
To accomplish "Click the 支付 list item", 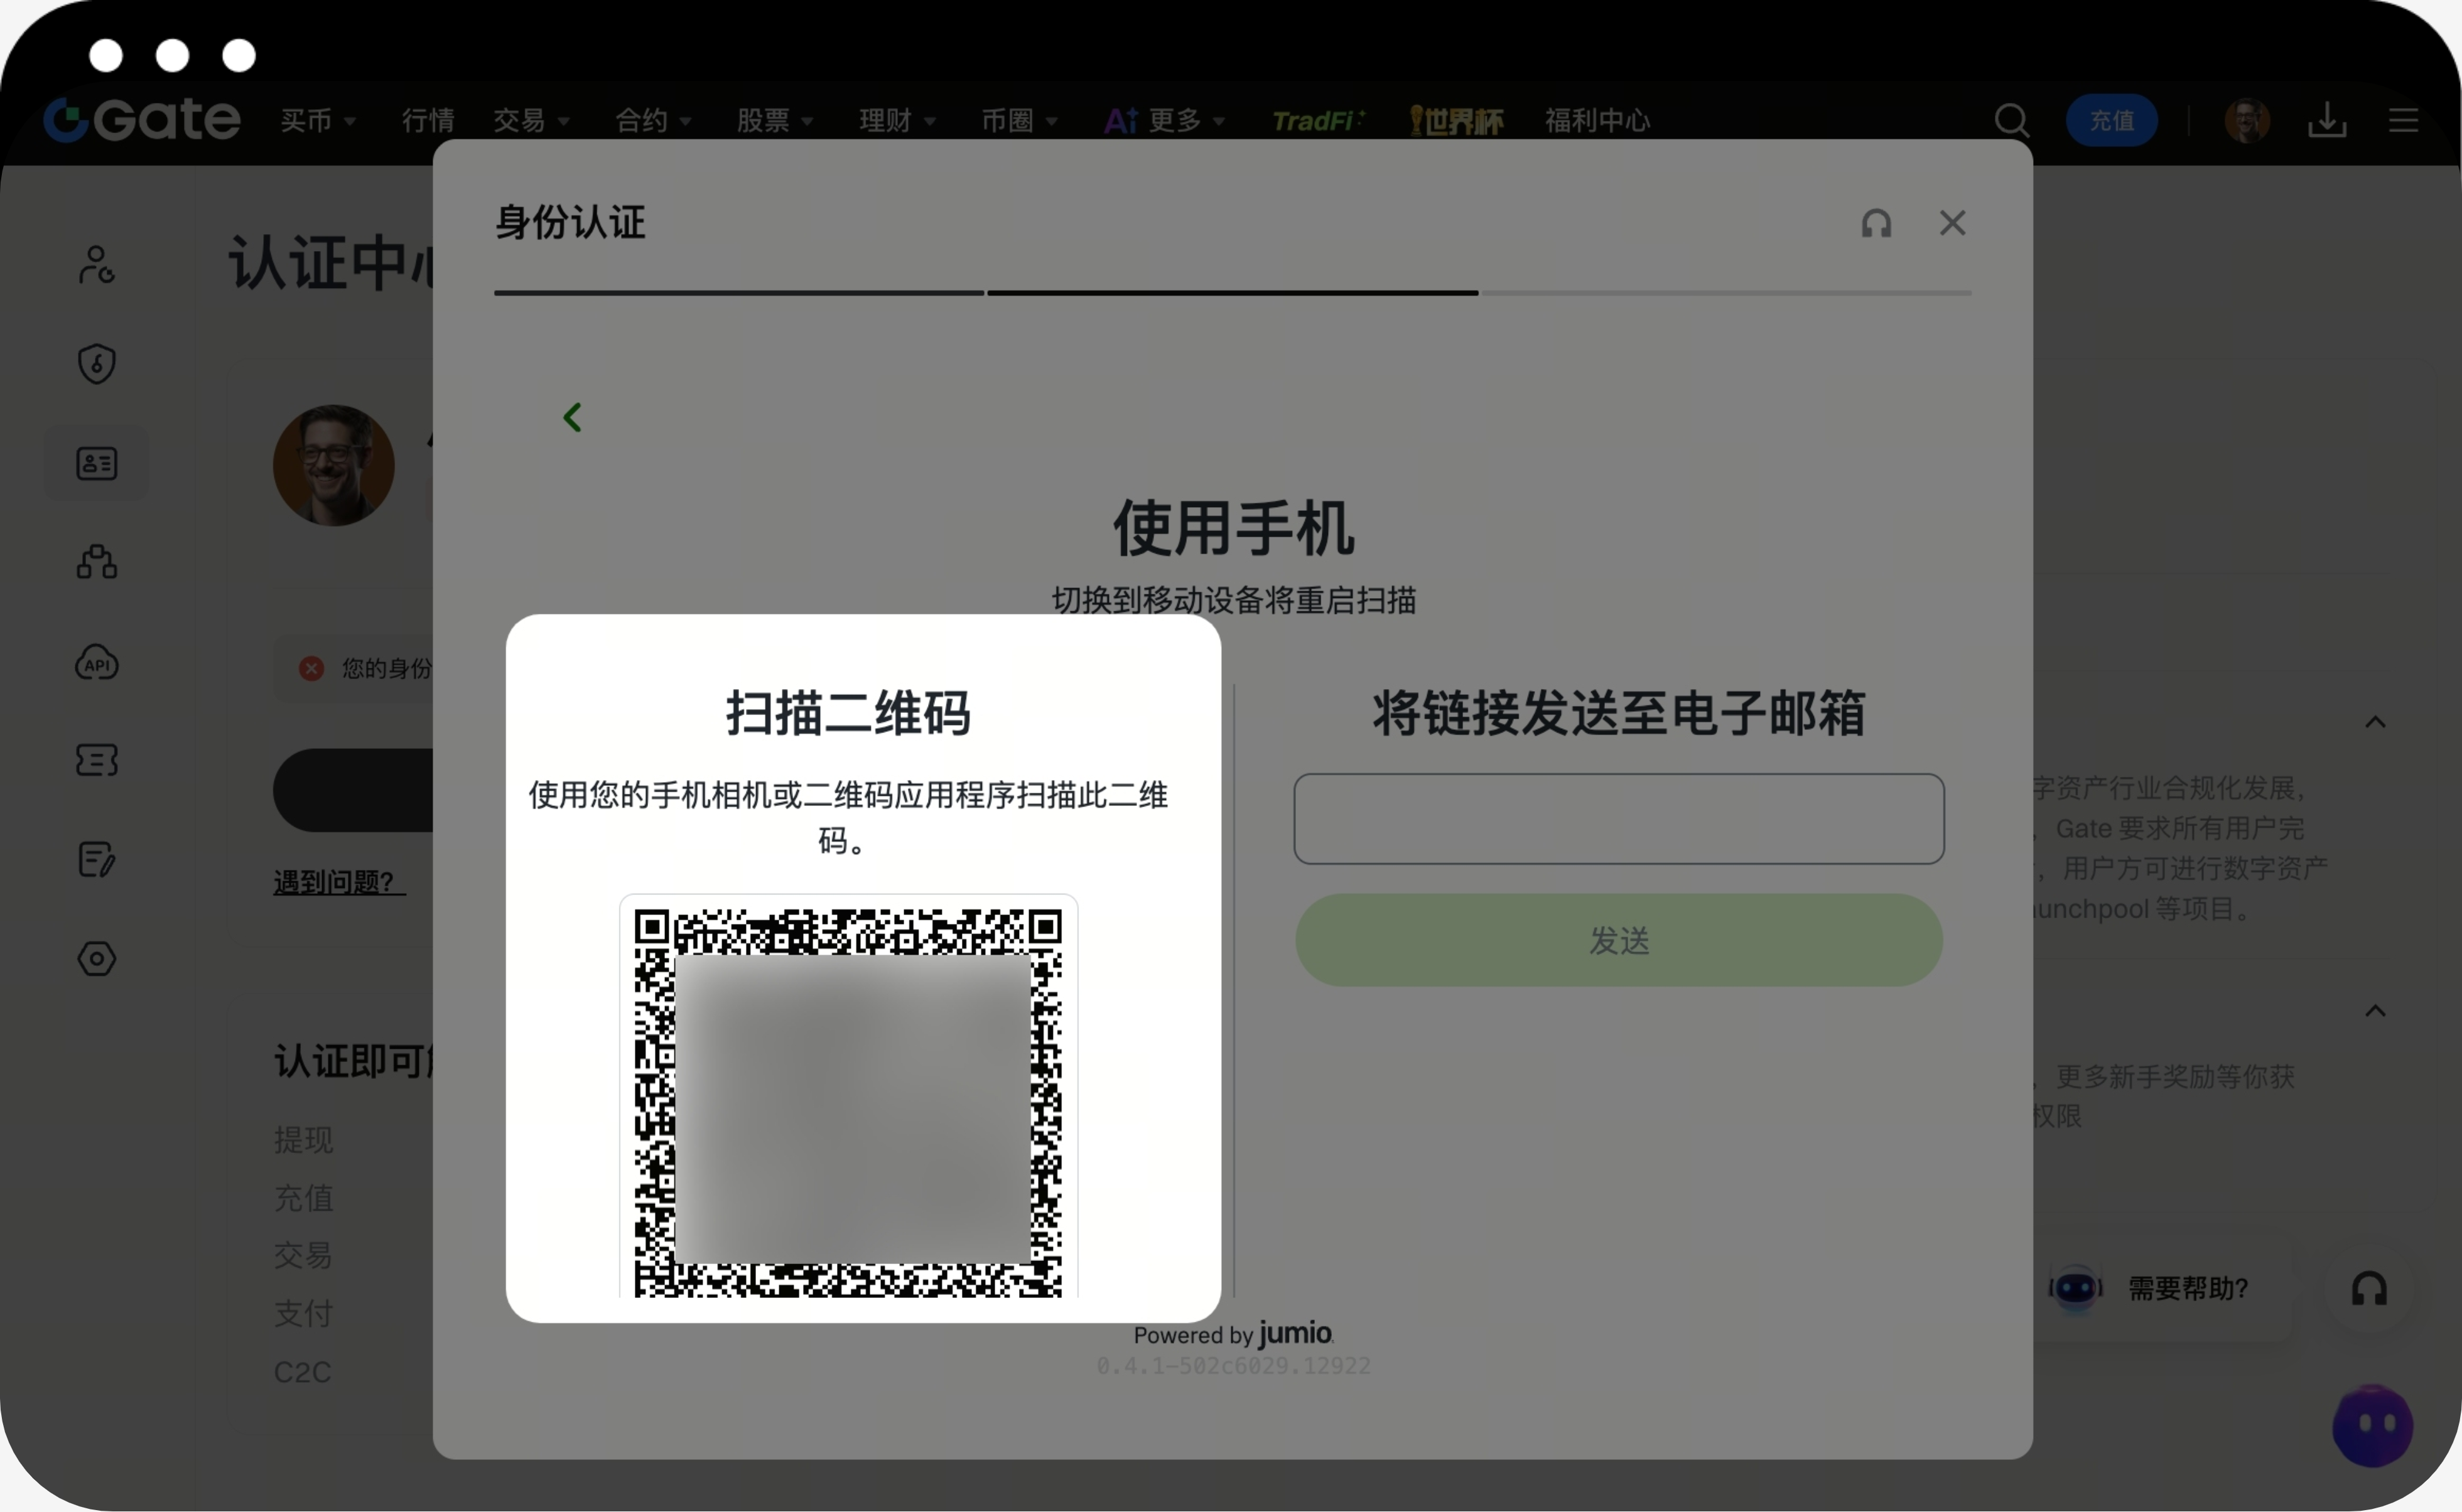I will 303,1314.
